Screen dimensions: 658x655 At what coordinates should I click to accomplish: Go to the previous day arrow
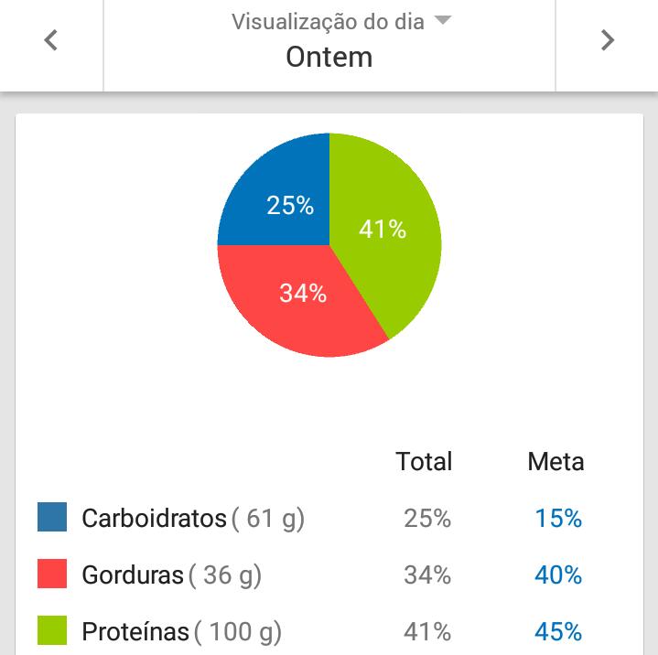[51, 40]
